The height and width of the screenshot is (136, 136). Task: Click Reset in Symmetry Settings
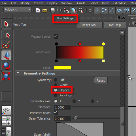pos(101,80)
